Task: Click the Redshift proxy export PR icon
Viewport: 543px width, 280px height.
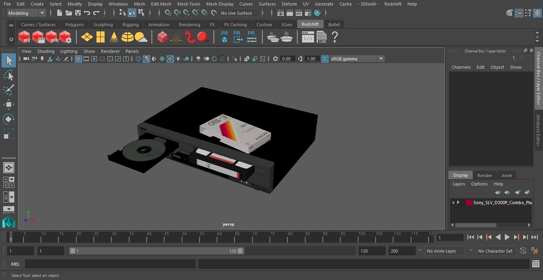Action: (x=237, y=37)
